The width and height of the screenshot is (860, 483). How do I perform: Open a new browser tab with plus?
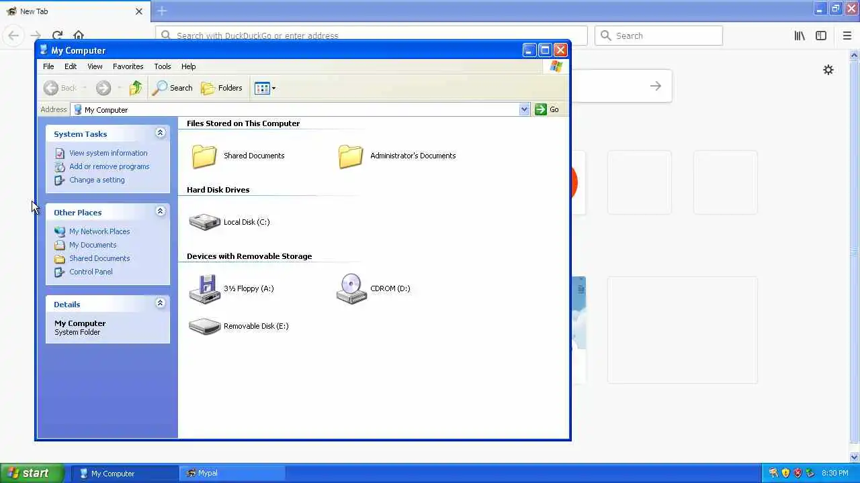pos(162,11)
